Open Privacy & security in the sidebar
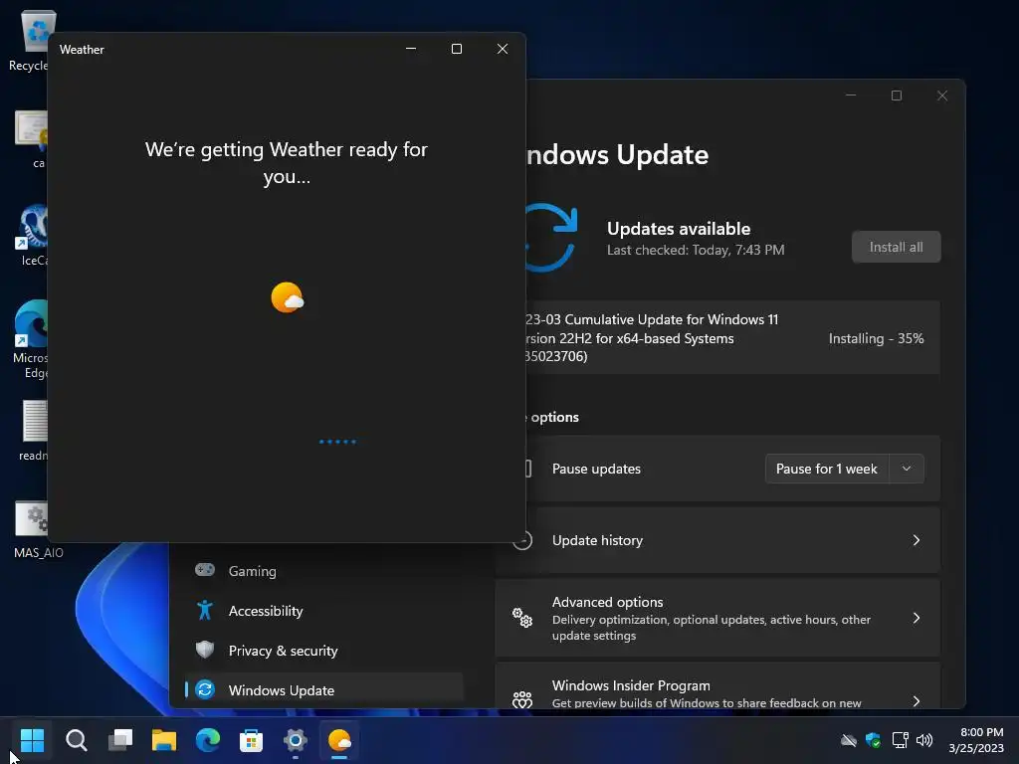Viewport: 1019px width, 764px height. point(283,651)
